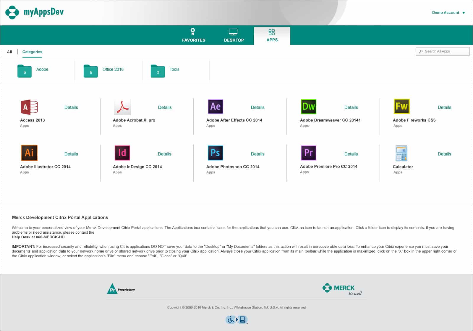
Task: Switch to the Desktop tab
Action: [x=234, y=35]
